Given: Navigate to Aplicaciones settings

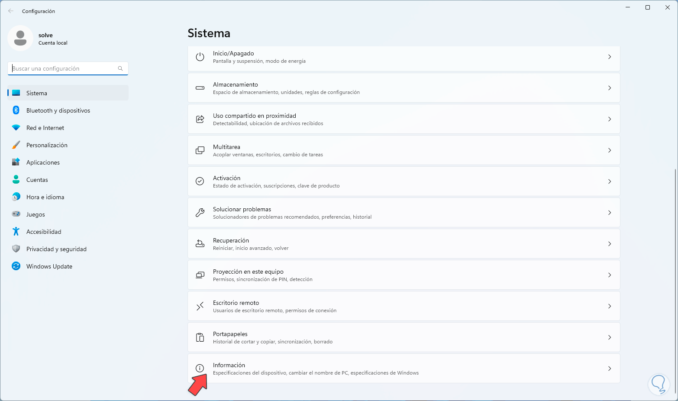Looking at the screenshot, I should (68, 162).
